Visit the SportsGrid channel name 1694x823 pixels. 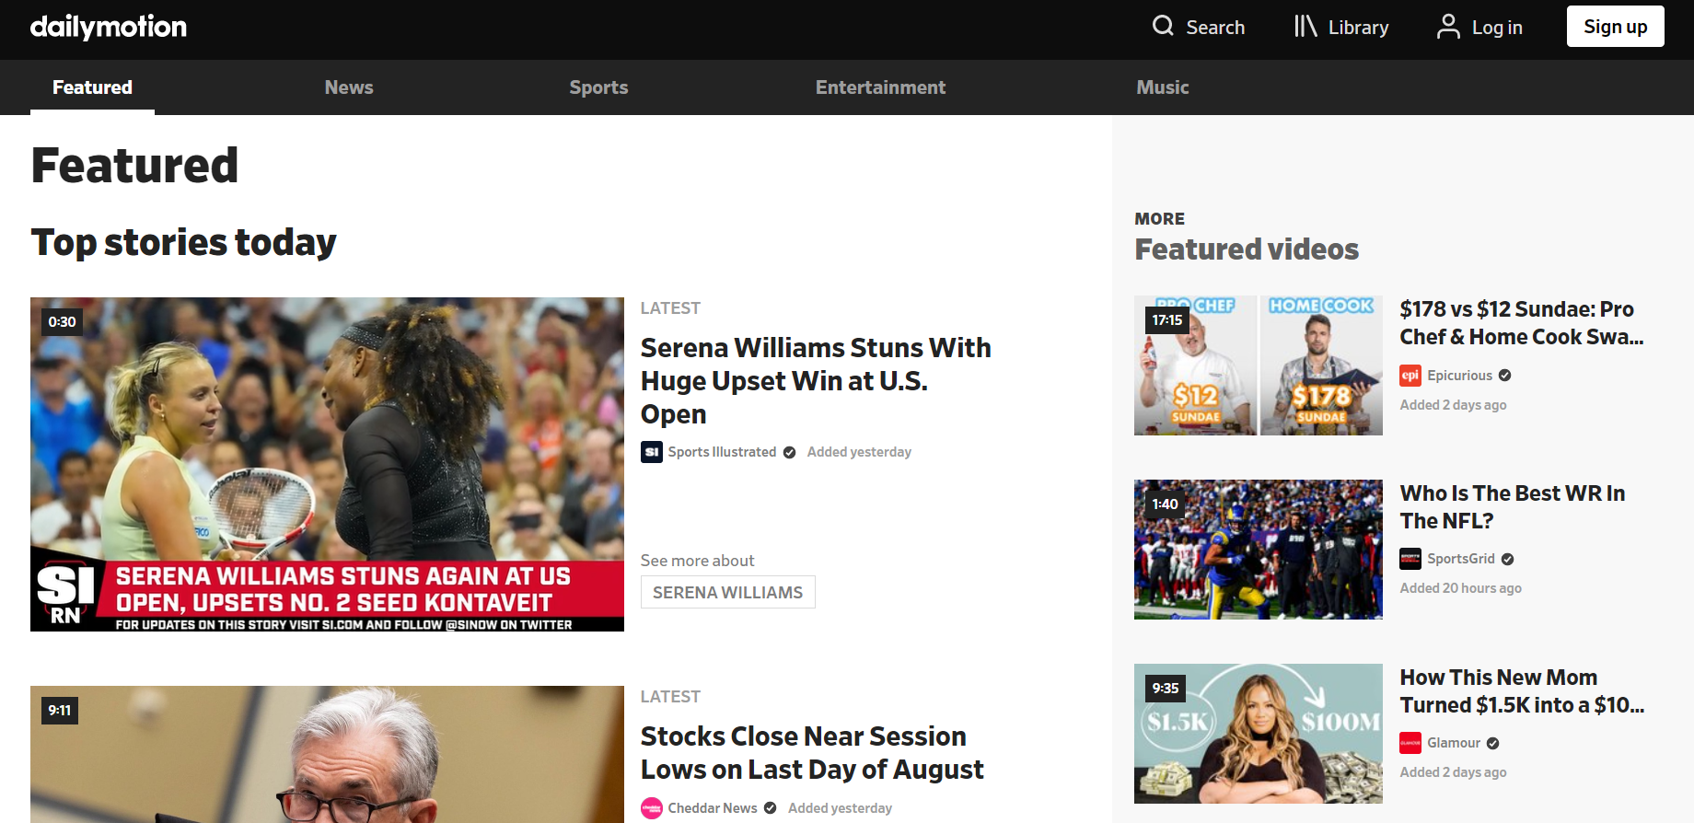[1461, 559]
